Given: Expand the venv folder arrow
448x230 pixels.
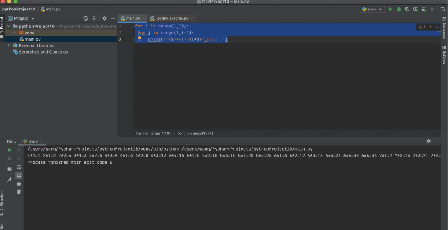Looking at the screenshot, I should pos(14,33).
